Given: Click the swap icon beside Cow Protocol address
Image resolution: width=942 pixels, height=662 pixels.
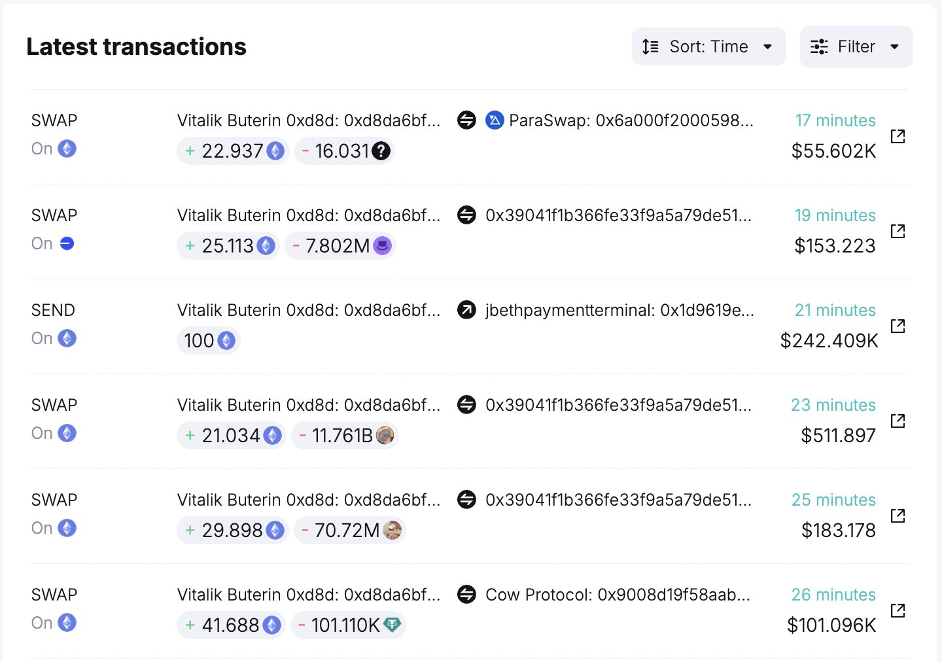Looking at the screenshot, I should coord(466,595).
